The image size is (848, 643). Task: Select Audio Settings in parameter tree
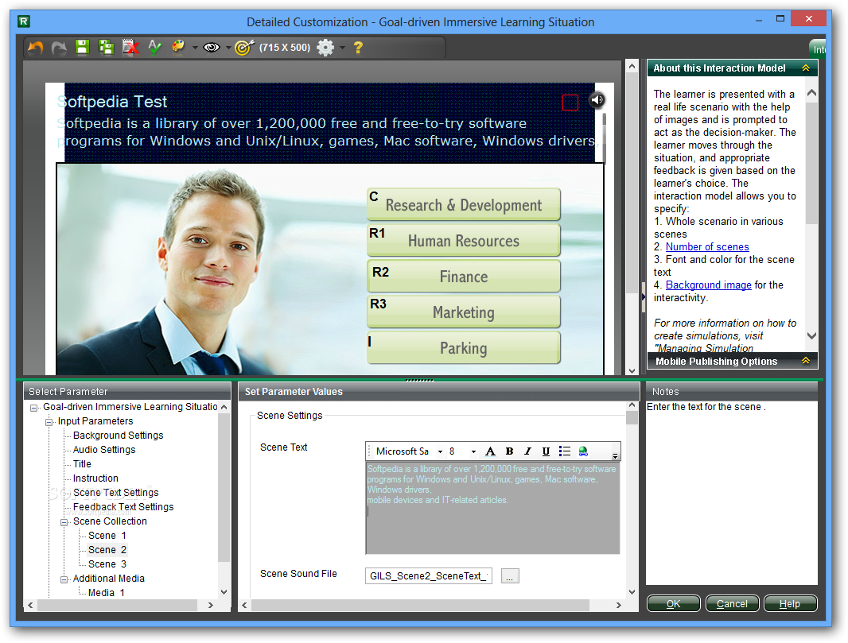[104, 450]
